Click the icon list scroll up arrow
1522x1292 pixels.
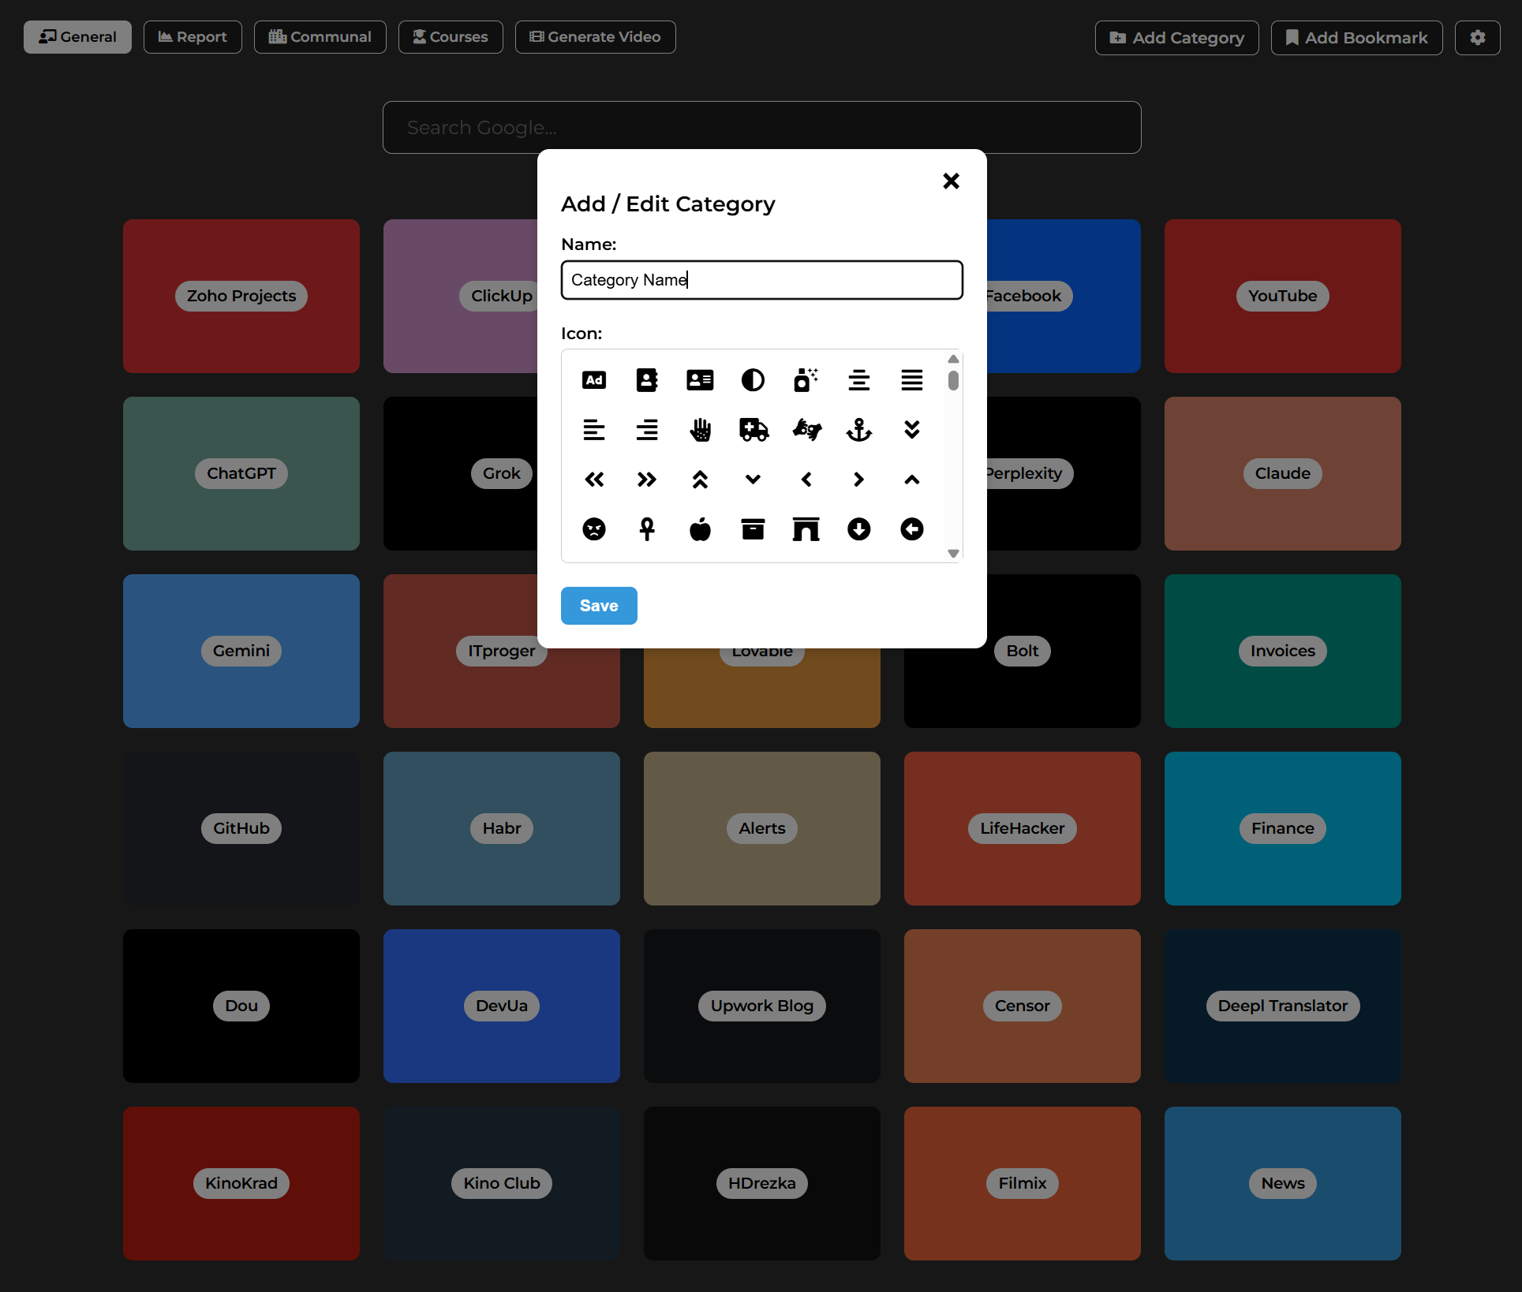coord(953,359)
